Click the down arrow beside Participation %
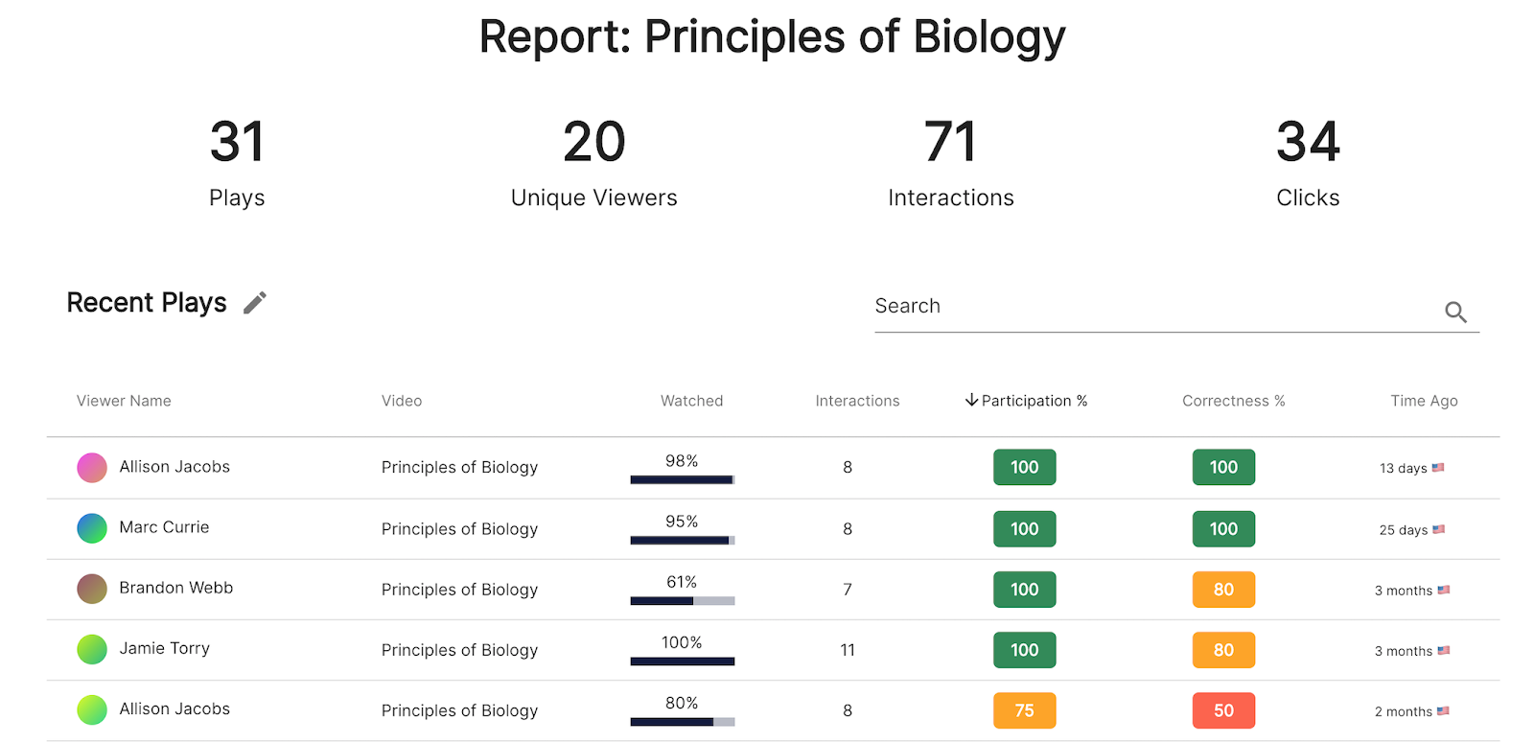Viewport: 1534px width, 743px height. click(971, 400)
